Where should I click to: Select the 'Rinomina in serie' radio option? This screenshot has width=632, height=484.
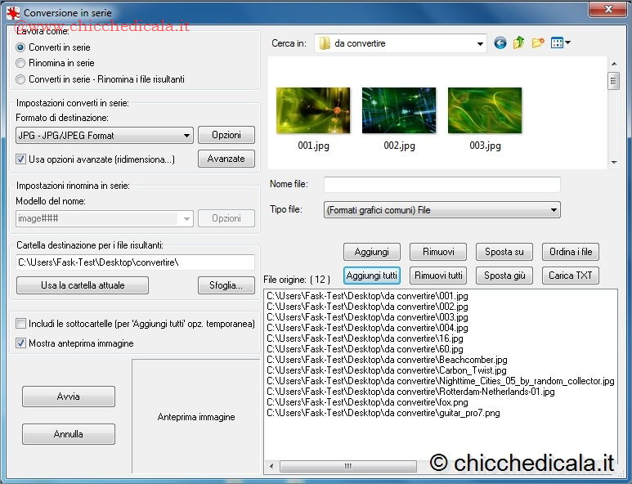coord(20,63)
